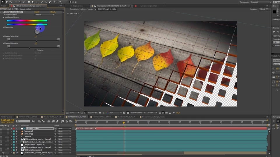Open the 1 View layout dropdown
The width and height of the screenshot is (280, 157).
pyautogui.click(x=152, y=113)
